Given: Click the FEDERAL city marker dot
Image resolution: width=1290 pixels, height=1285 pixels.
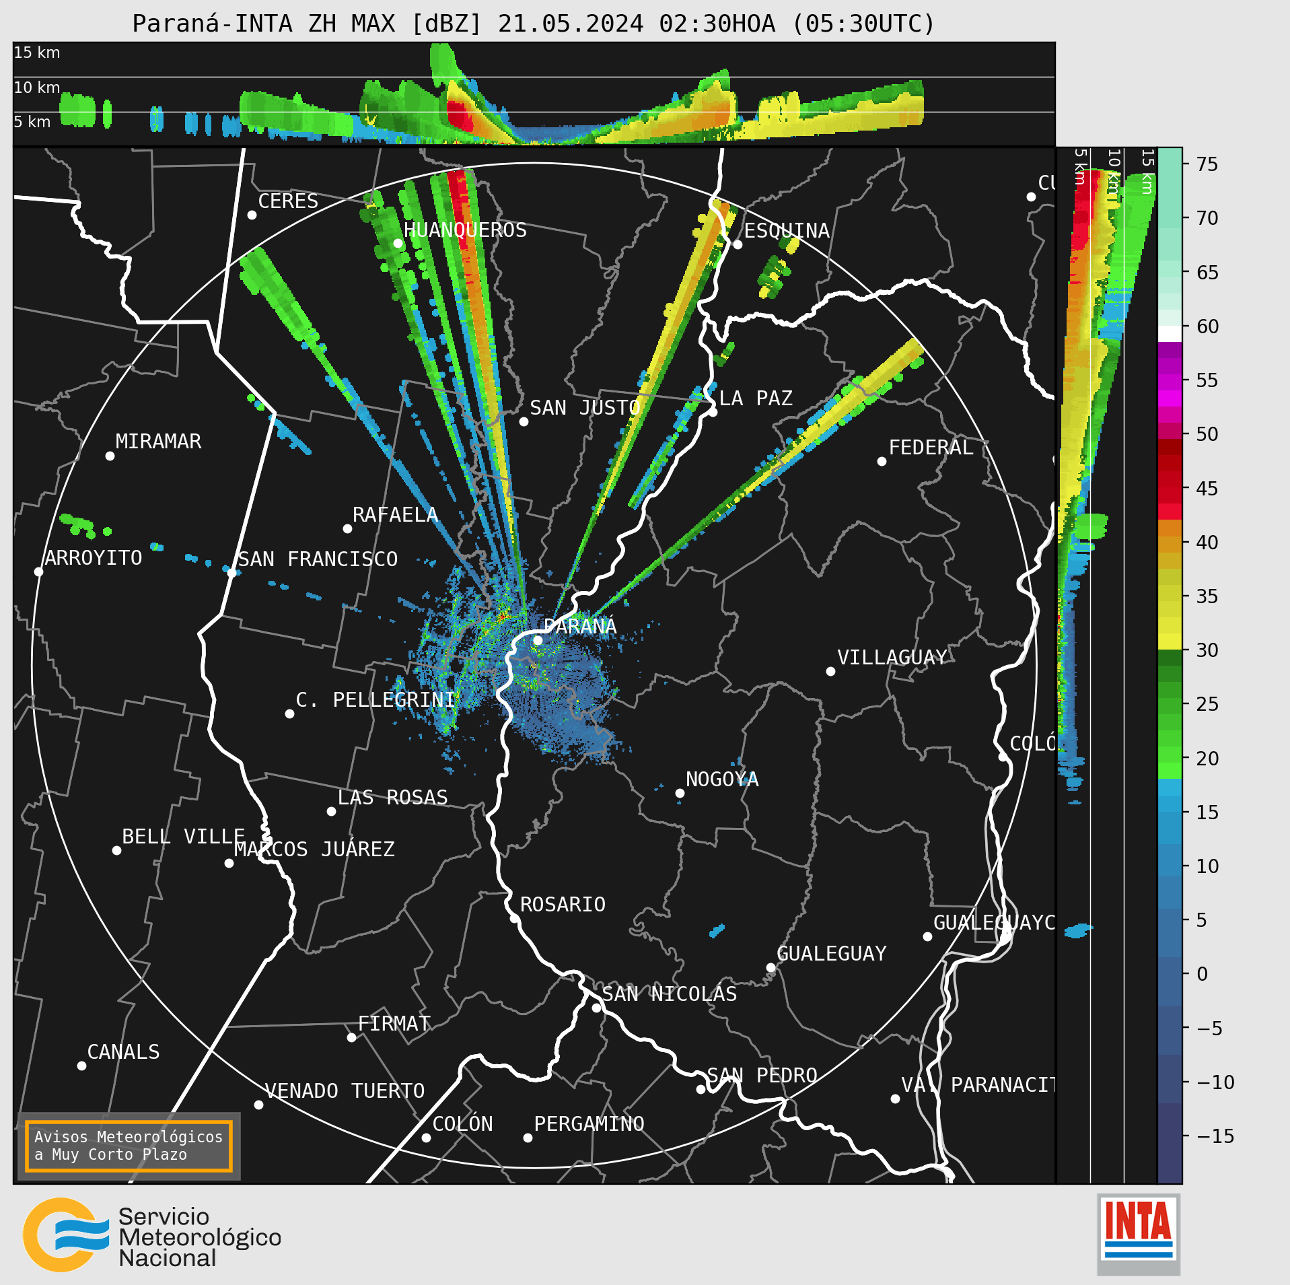Looking at the screenshot, I should (882, 461).
